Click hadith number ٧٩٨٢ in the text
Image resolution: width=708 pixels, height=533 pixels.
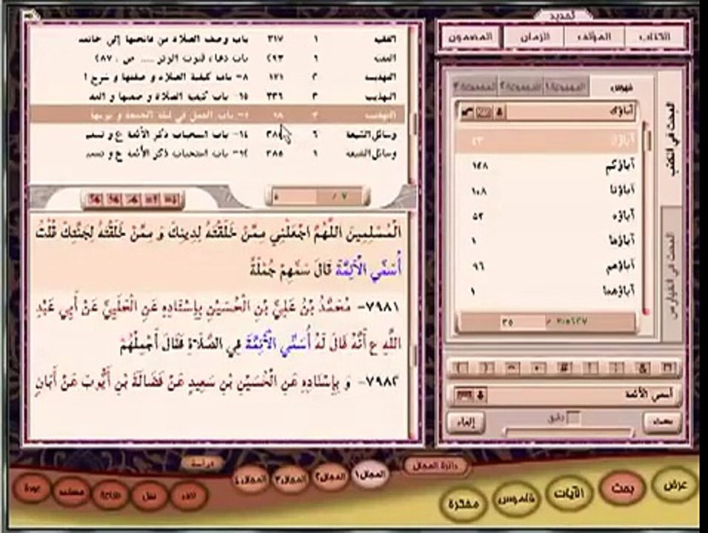pos(382,382)
